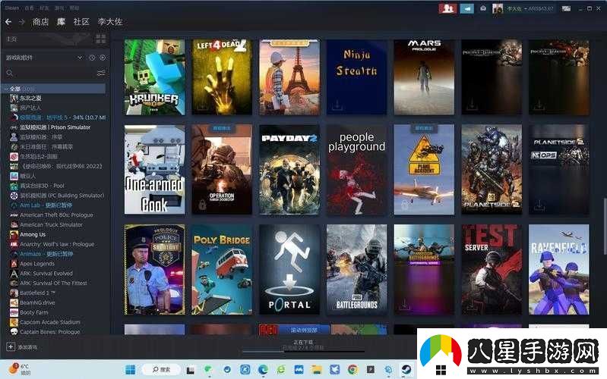Click the library vertical scrollbar
The height and width of the screenshot is (379, 607).
pyautogui.click(x=604, y=226)
